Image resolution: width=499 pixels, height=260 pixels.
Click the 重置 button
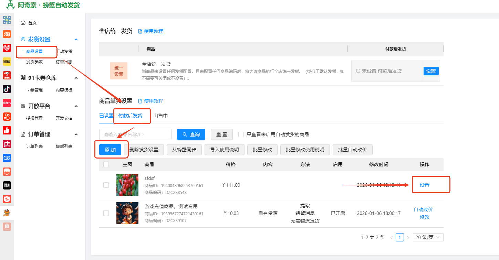tap(222, 134)
